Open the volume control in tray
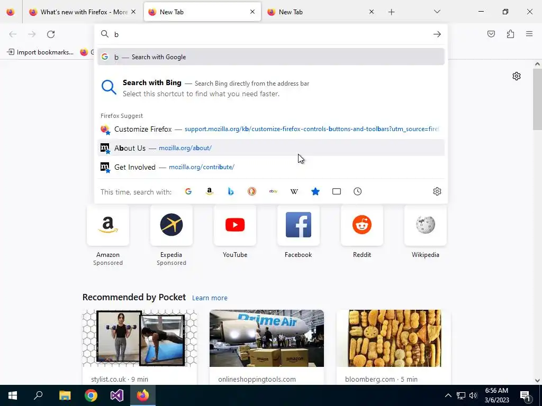The width and height of the screenshot is (542, 406). (473, 395)
